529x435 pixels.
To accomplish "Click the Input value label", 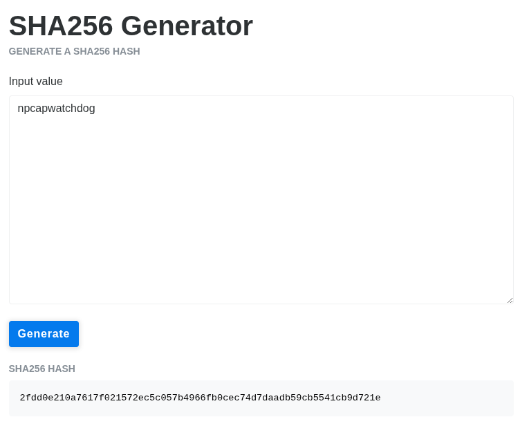I will (36, 82).
